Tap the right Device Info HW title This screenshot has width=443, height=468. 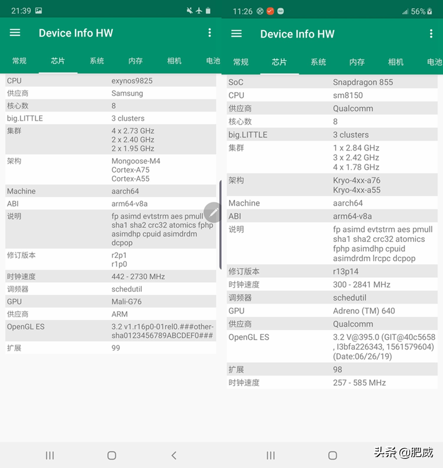[297, 34]
